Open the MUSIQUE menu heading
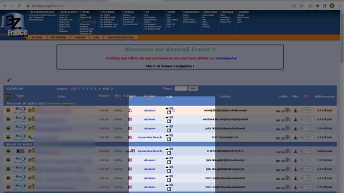 [x=228, y=12]
